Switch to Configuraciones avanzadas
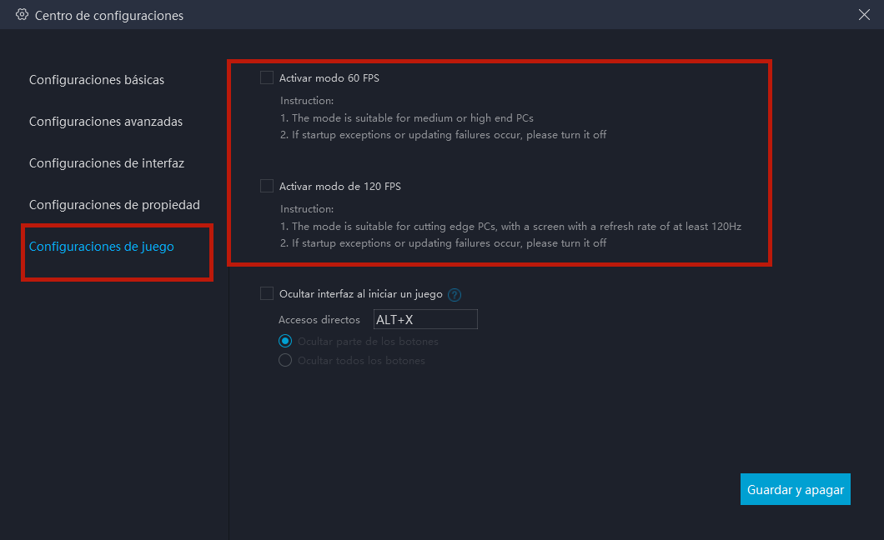This screenshot has height=540, width=884. tap(106, 122)
